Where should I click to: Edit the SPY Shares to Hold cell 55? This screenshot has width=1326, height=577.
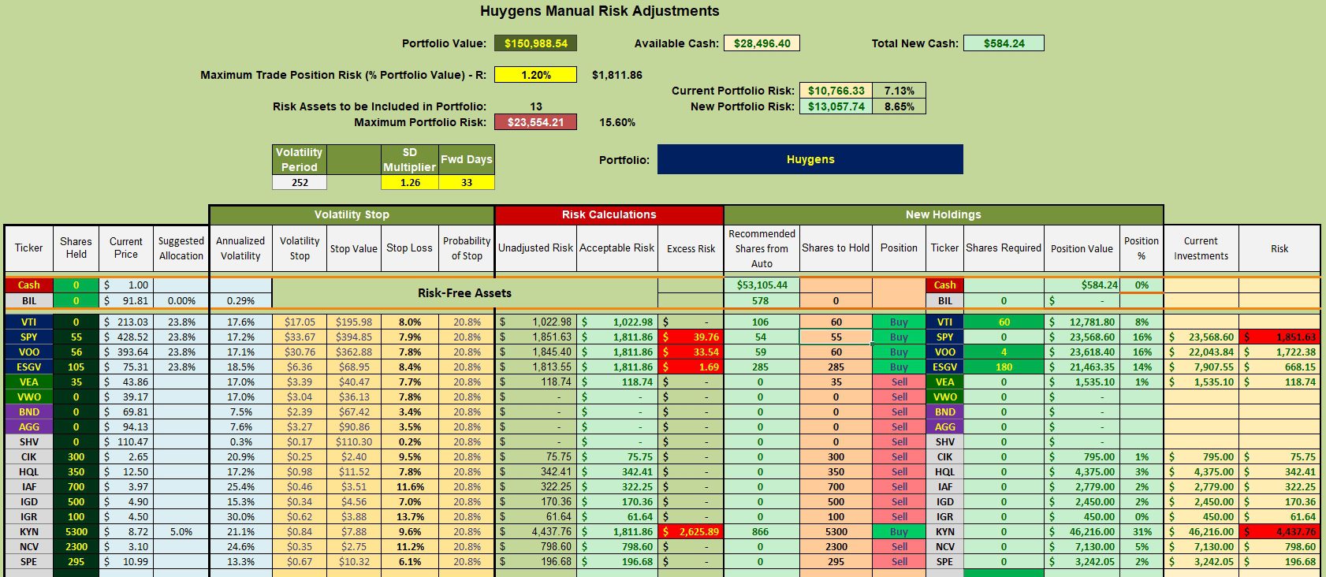click(836, 337)
